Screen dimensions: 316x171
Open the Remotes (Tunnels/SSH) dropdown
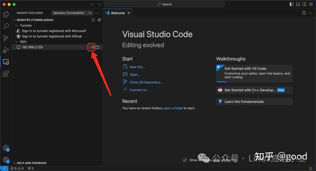(72, 13)
